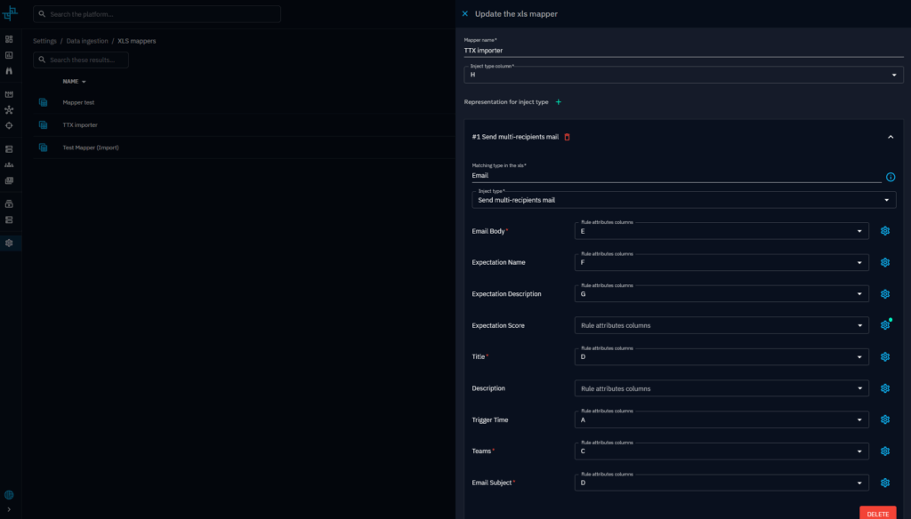Collapse the Send multi-recipients mail section

pyautogui.click(x=891, y=137)
